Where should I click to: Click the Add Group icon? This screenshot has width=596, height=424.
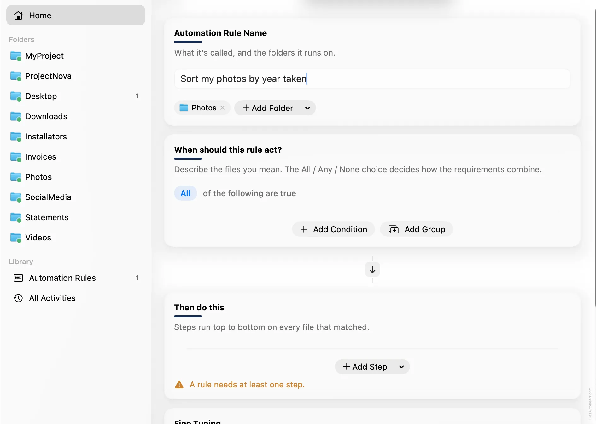click(x=394, y=229)
